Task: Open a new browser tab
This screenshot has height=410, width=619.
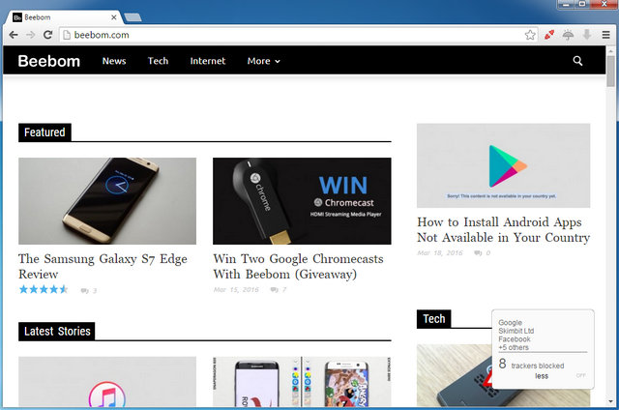Action: [133, 17]
